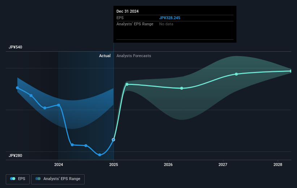Click the JP¥328.245 EPS value in tooltip
Viewport: 297px width, 188px height.
[x=170, y=18]
